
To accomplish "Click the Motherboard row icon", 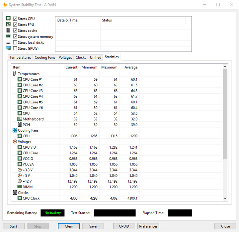I will click(20, 119).
